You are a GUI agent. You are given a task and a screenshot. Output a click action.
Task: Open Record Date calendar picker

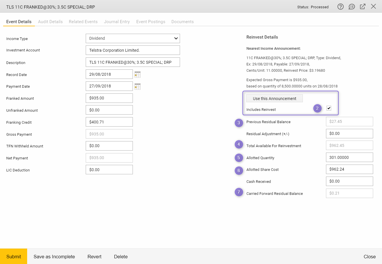[137, 75]
